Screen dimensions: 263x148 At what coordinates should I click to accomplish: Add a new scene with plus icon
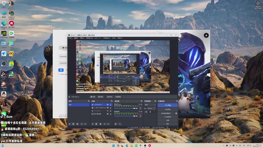click(x=69, y=124)
